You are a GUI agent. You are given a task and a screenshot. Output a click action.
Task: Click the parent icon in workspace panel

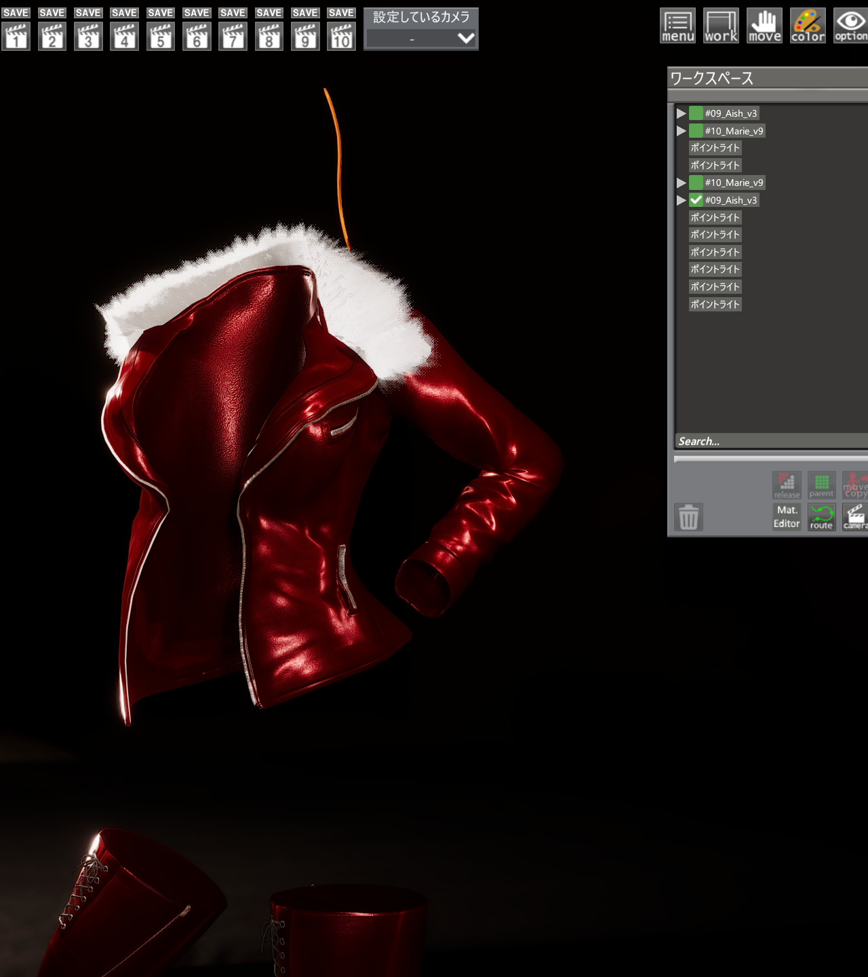pyautogui.click(x=821, y=485)
